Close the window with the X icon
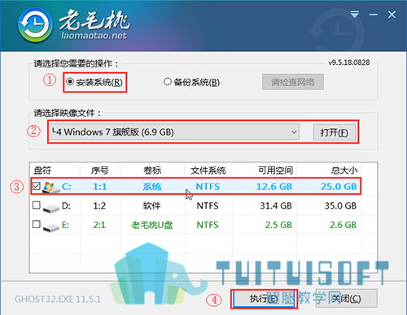The height and width of the screenshot is (315, 407). 392,15
